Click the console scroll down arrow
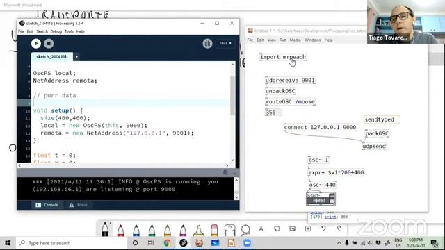 236,197
